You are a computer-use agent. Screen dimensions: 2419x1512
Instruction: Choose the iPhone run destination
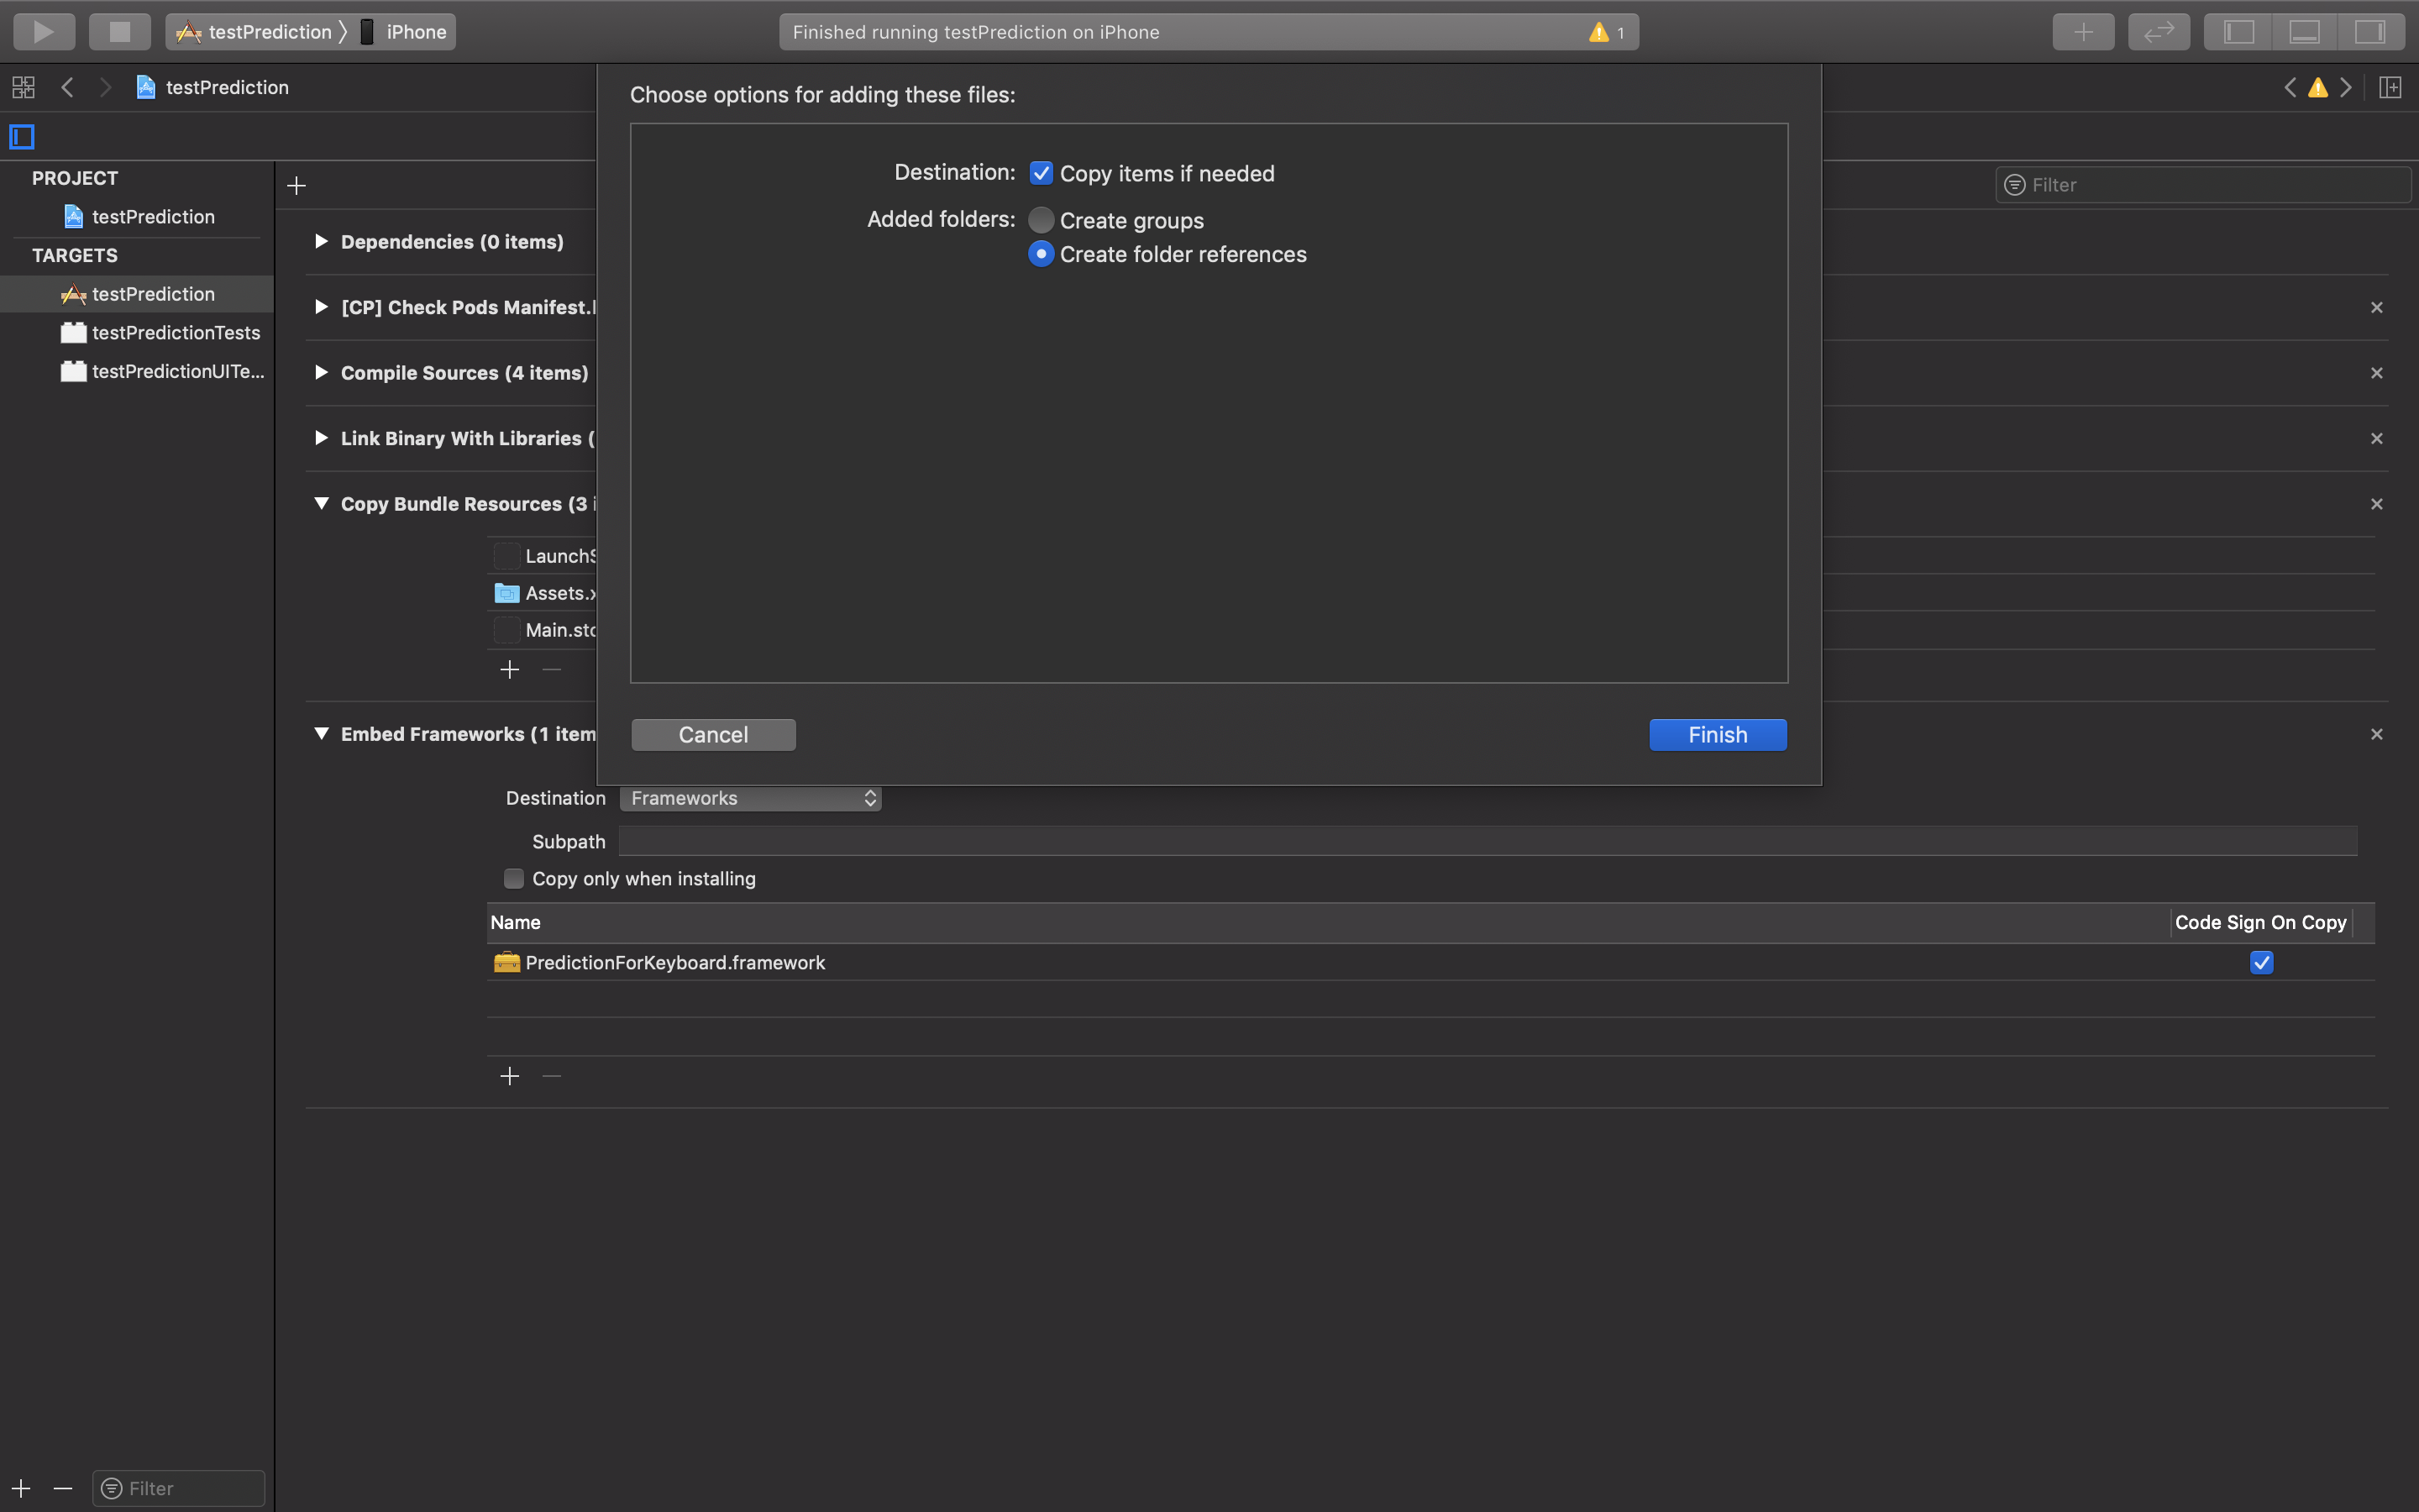[x=404, y=32]
